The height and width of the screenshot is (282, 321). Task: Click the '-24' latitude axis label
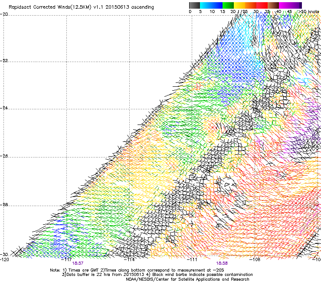pos(4,108)
